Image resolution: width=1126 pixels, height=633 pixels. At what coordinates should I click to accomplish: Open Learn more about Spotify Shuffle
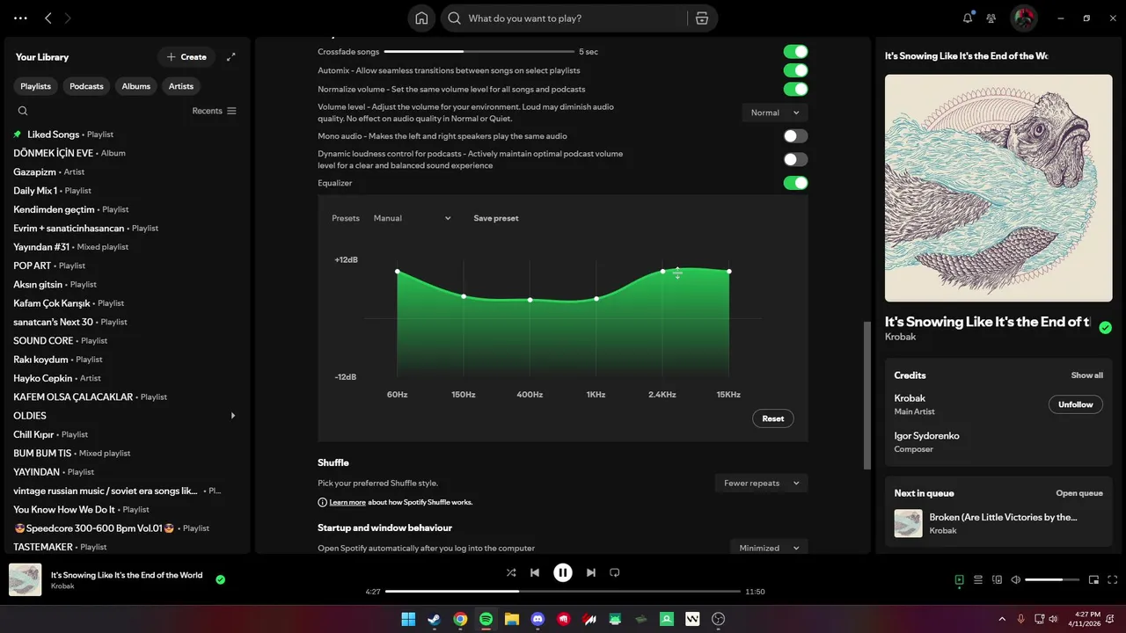[347, 502]
